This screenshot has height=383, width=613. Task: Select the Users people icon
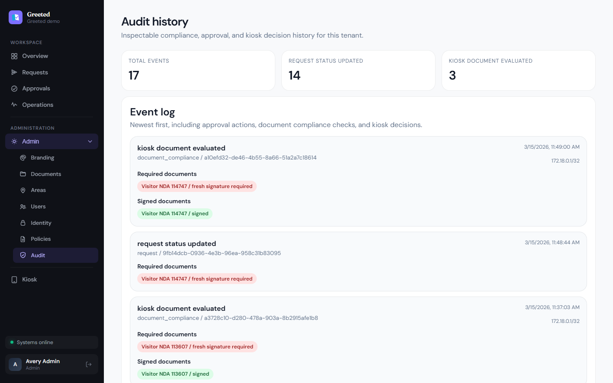(23, 206)
